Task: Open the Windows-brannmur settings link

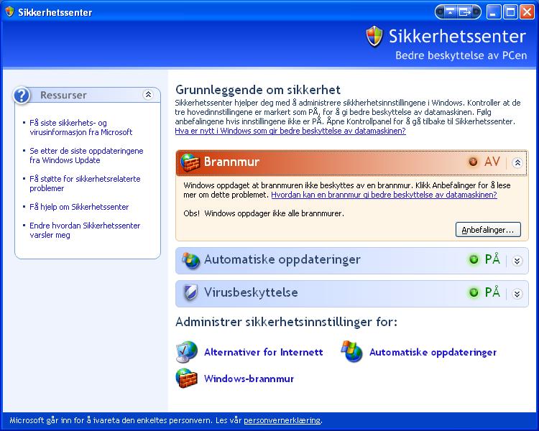Action: 249,379
